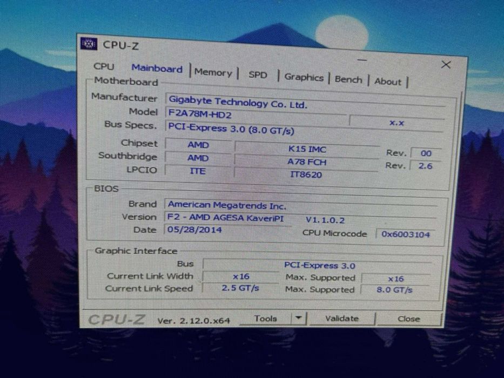
Task: Click the Ver. 2.12.0.x64 version text
Action: (193, 320)
